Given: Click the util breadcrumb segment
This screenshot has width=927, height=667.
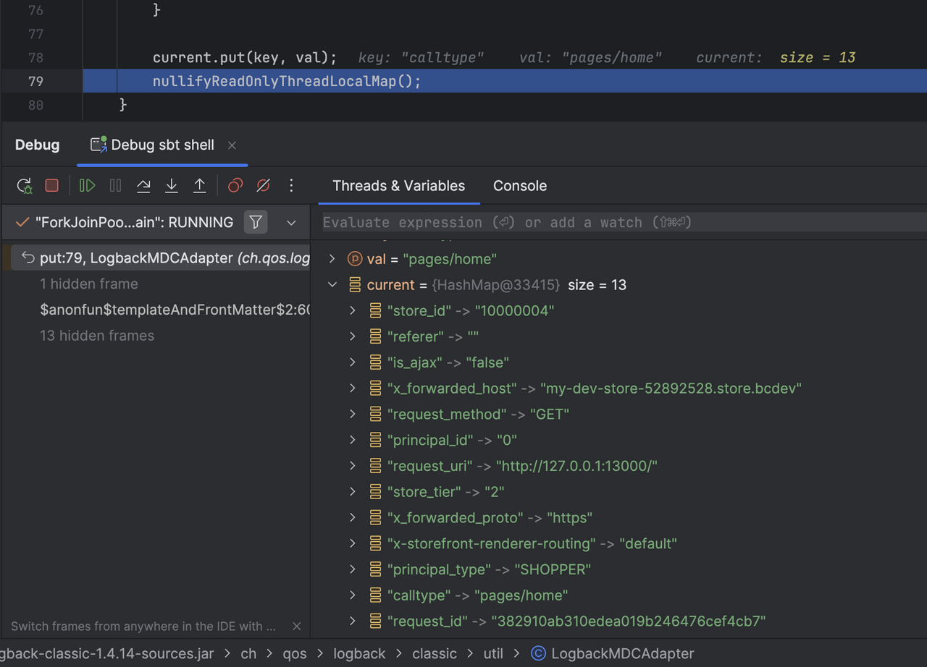Looking at the screenshot, I should (493, 654).
